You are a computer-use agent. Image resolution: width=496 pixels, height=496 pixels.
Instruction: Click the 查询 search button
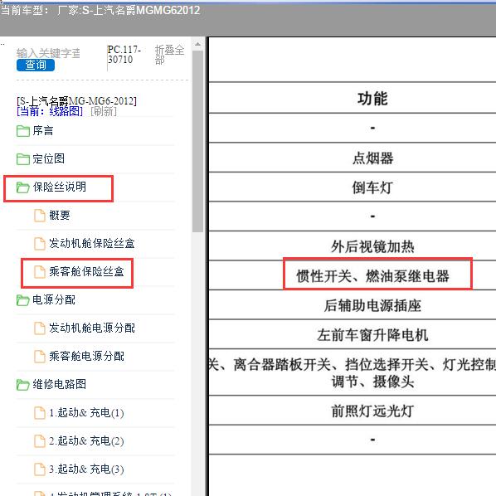click(x=36, y=66)
